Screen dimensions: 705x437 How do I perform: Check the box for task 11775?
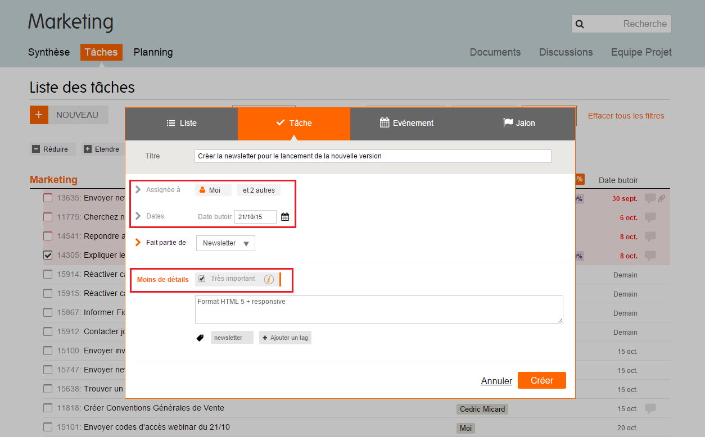(48, 217)
